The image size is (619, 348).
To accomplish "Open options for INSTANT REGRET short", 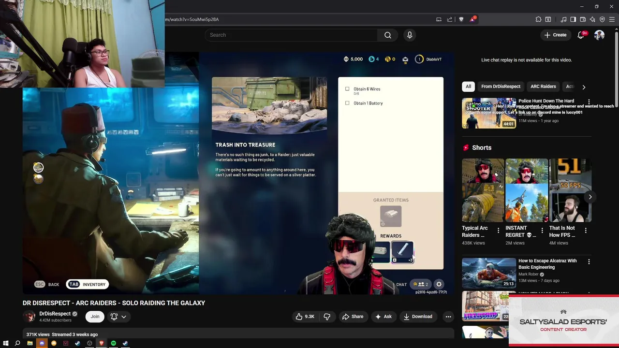I will click(542, 231).
